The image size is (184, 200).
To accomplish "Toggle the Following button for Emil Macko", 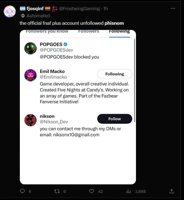I will tap(115, 74).
